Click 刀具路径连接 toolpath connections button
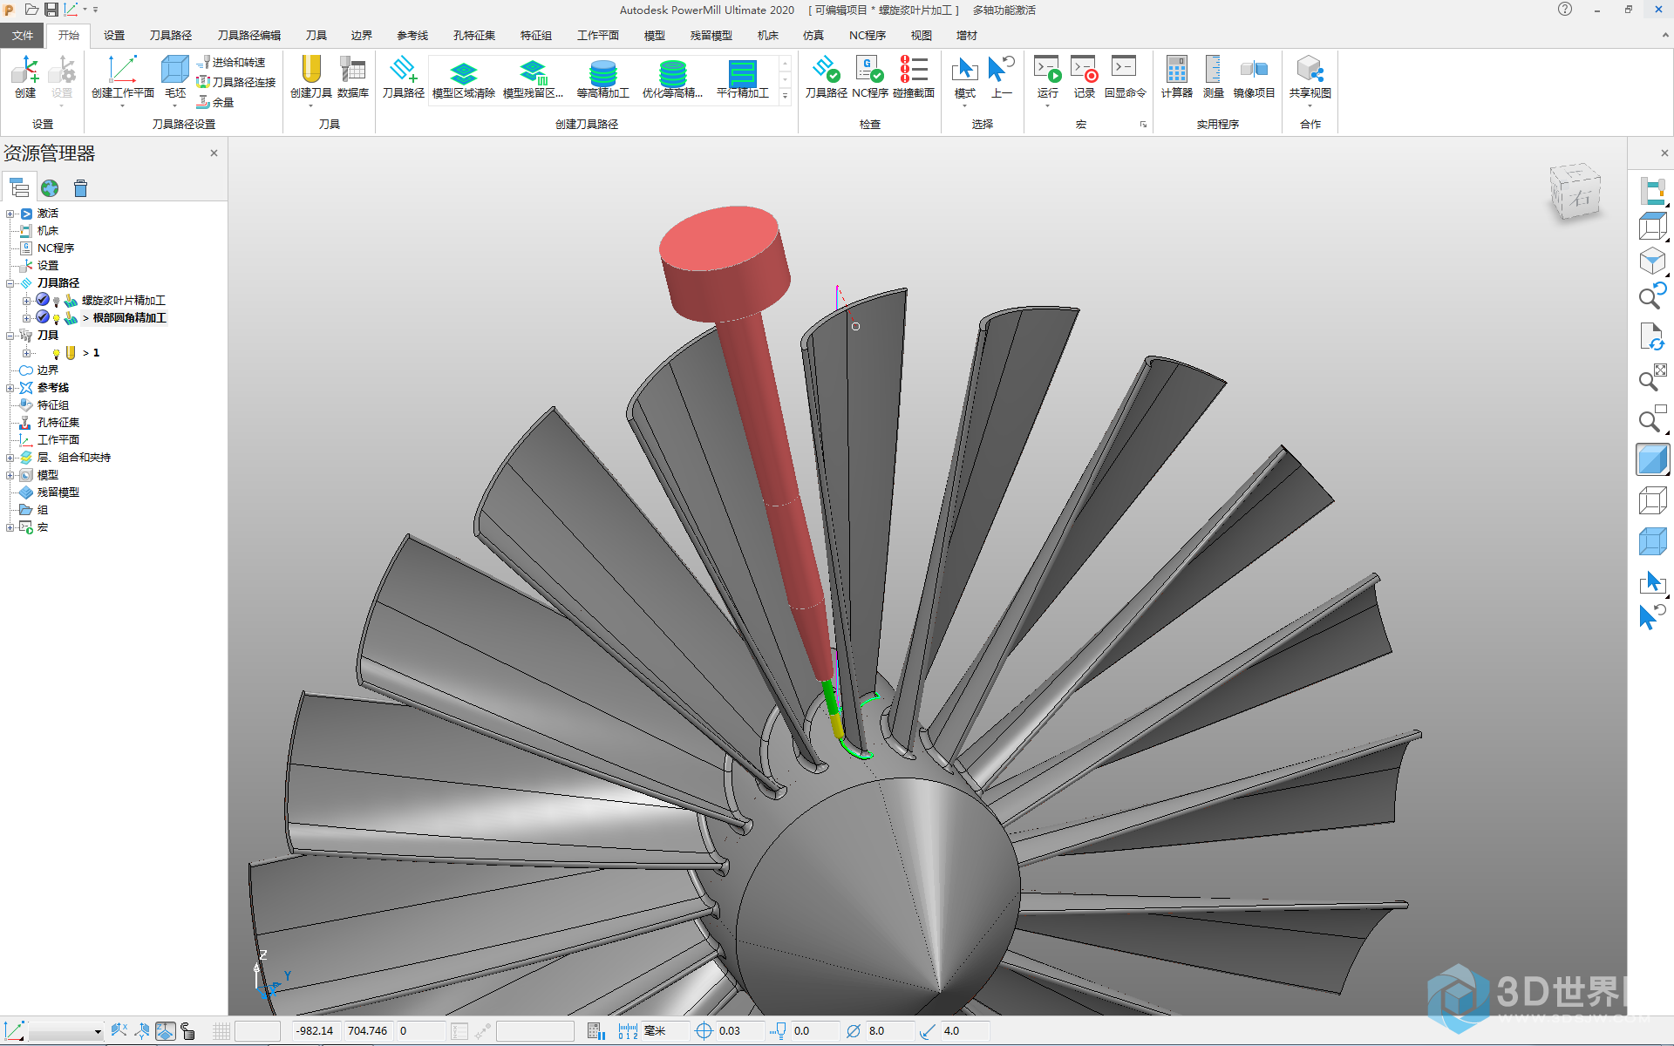 (236, 82)
